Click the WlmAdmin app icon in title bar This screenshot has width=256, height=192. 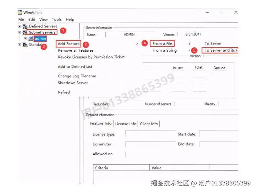tap(20, 12)
